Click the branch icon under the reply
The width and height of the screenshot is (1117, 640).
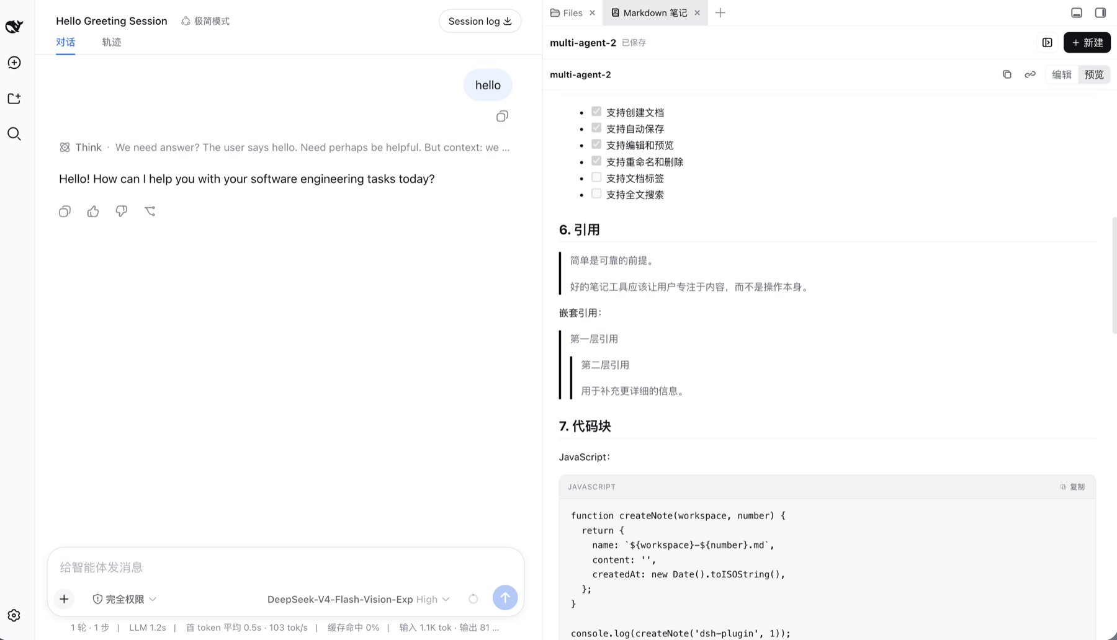pos(150,211)
